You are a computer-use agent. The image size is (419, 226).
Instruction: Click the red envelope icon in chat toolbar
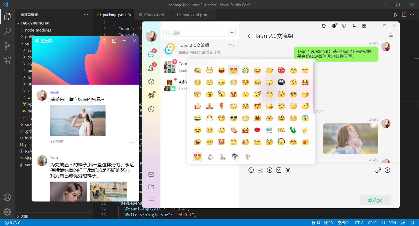point(279,170)
